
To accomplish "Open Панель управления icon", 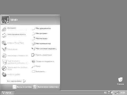I will 33,55.
